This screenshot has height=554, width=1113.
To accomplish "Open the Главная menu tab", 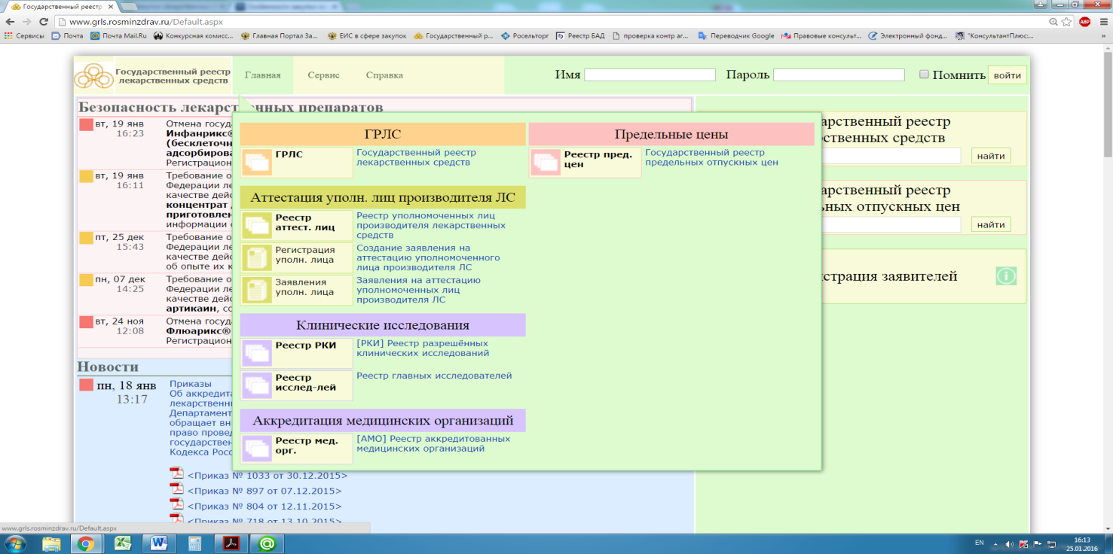I will coord(262,75).
